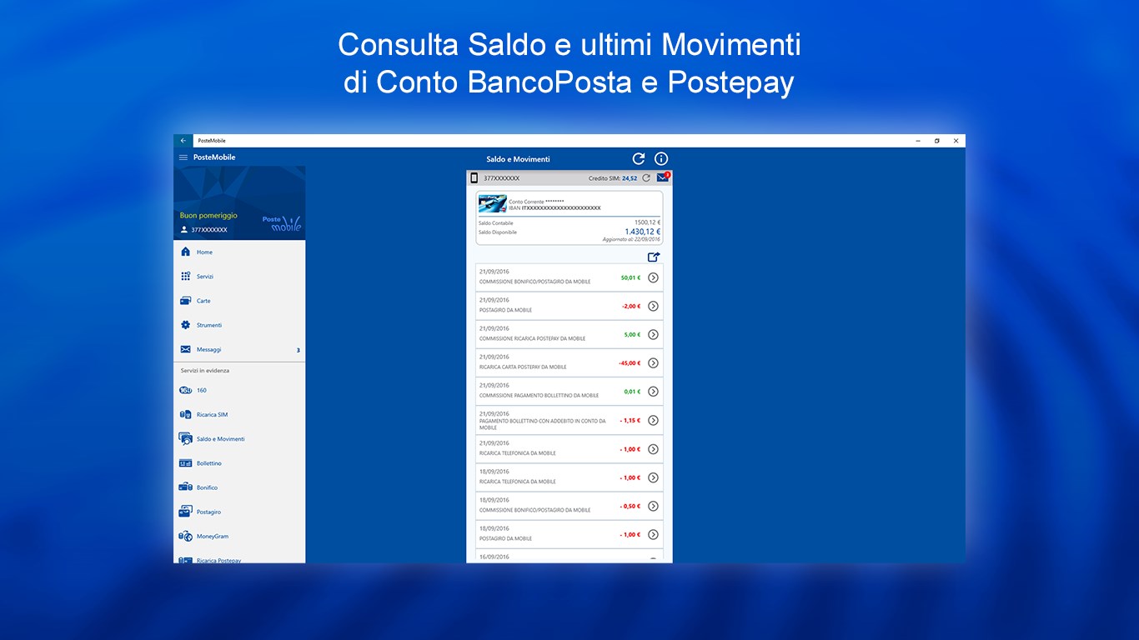The width and height of the screenshot is (1139, 640).
Task: Open the envelope icon with red badge
Action: [x=662, y=177]
